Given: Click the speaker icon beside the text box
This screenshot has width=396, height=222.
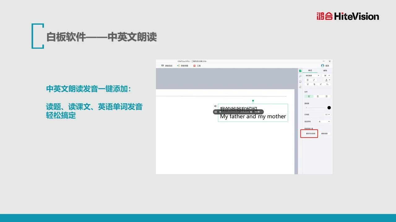Looking at the screenshot, I should pyautogui.click(x=215, y=106).
